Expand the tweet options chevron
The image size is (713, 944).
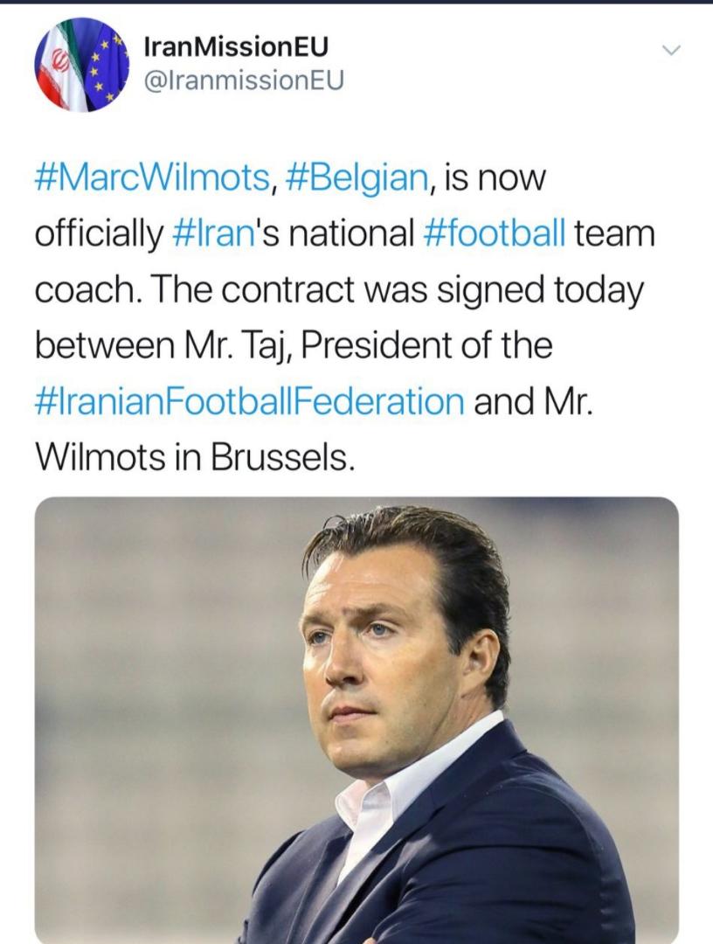670,51
